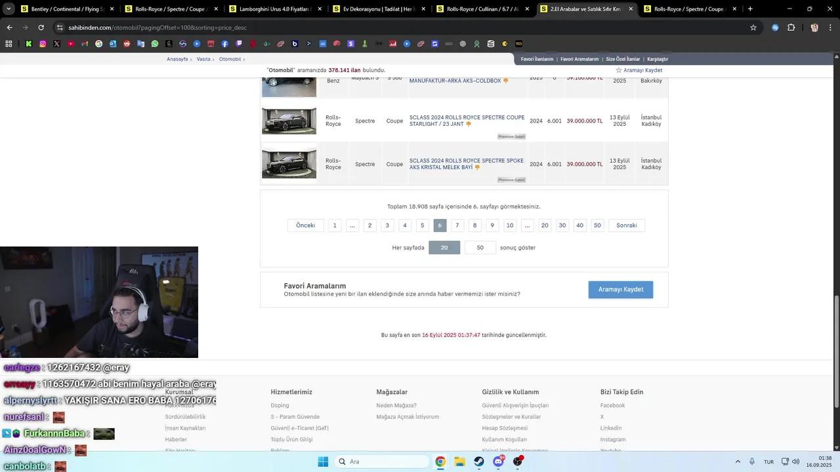Screen dimensions: 840x472
Task: Open Favori İlanlarım link
Action: point(537,59)
